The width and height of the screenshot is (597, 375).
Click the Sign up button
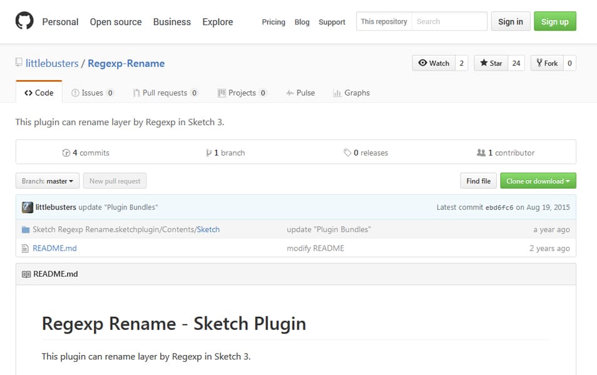[x=554, y=21]
